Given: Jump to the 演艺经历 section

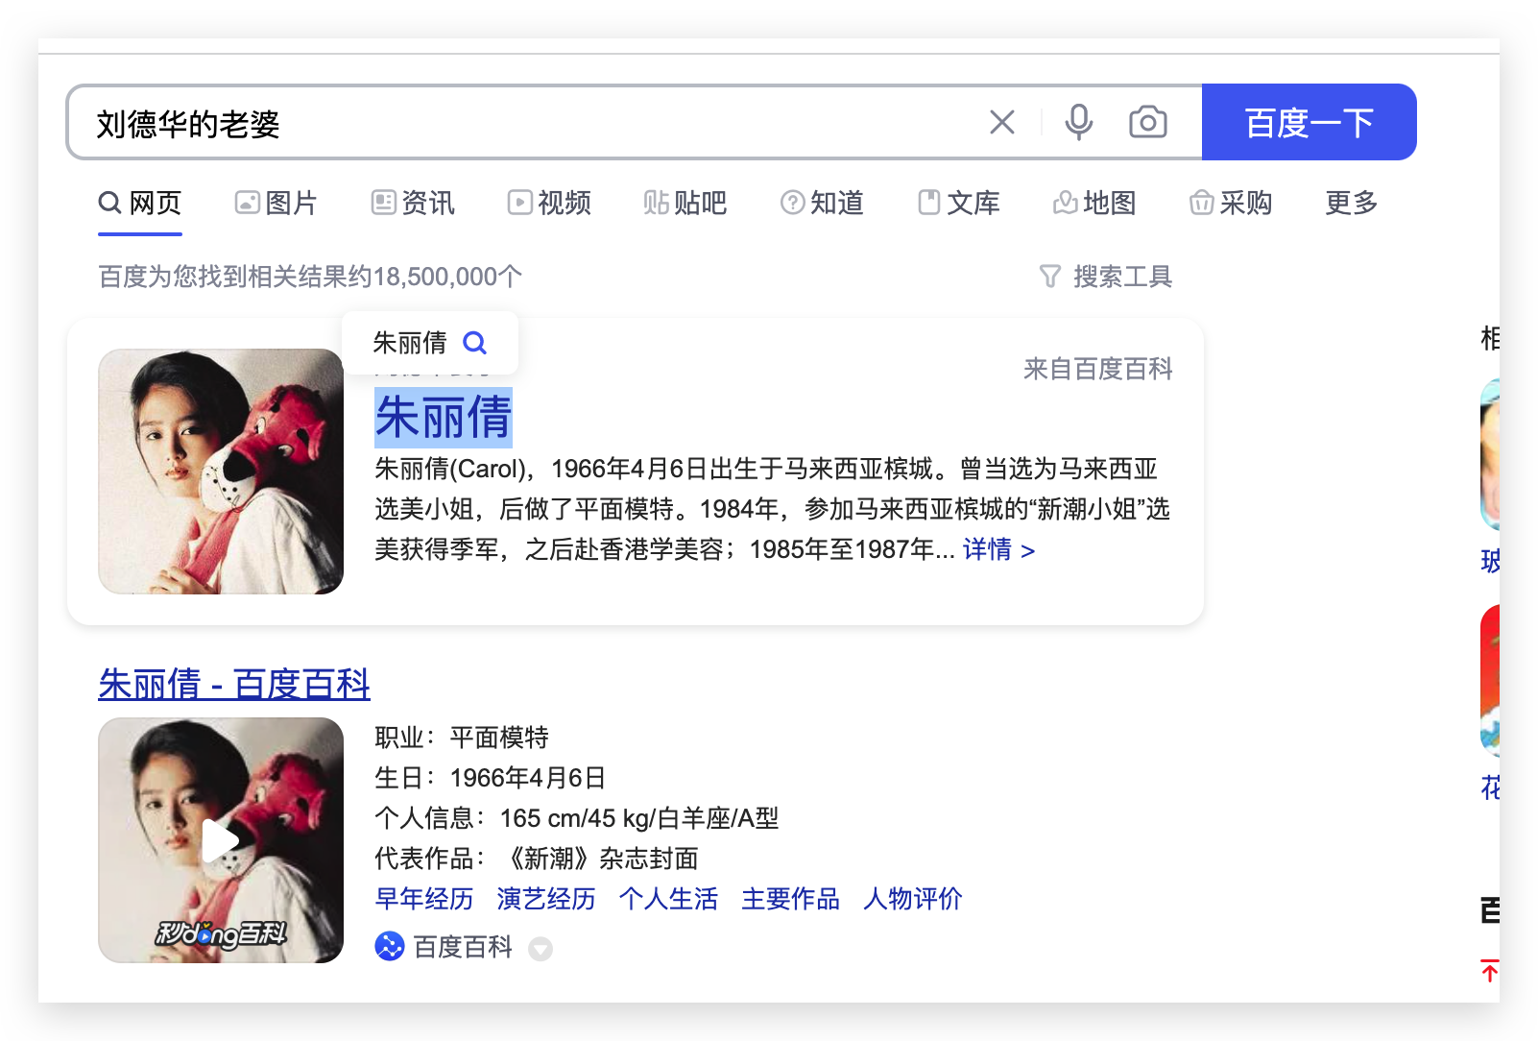Looking at the screenshot, I should 546,899.
